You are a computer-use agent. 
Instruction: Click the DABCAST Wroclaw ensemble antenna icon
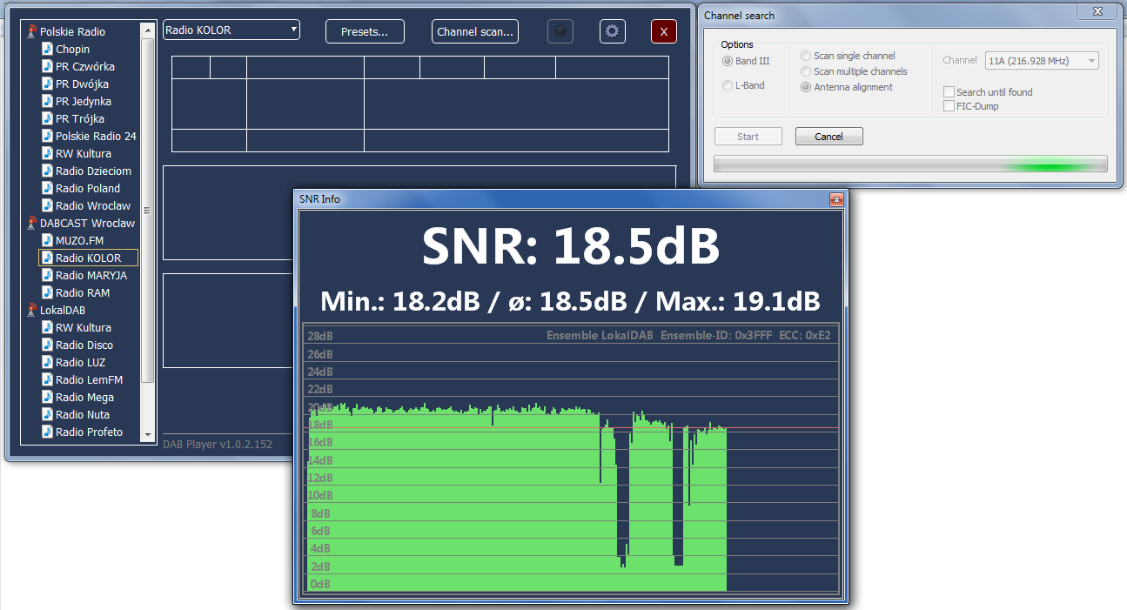pos(32,223)
